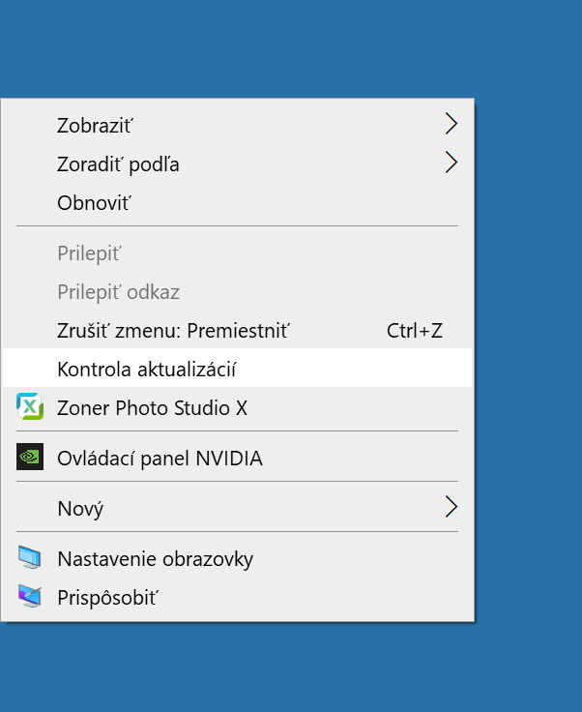The width and height of the screenshot is (582, 712).
Task: Undo the move via Zrušiť zmenu: Premiestniť
Action: click(x=174, y=331)
